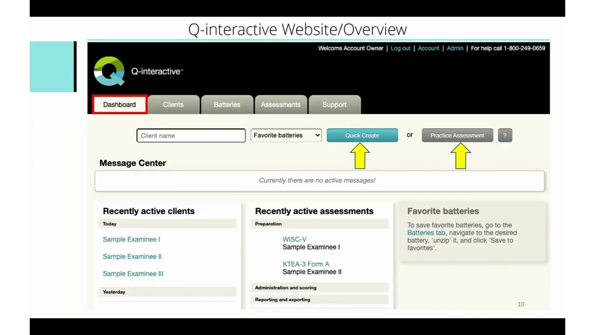This screenshot has height=335, width=595.
Task: Open client Sample Examinee III
Action: coord(133,274)
